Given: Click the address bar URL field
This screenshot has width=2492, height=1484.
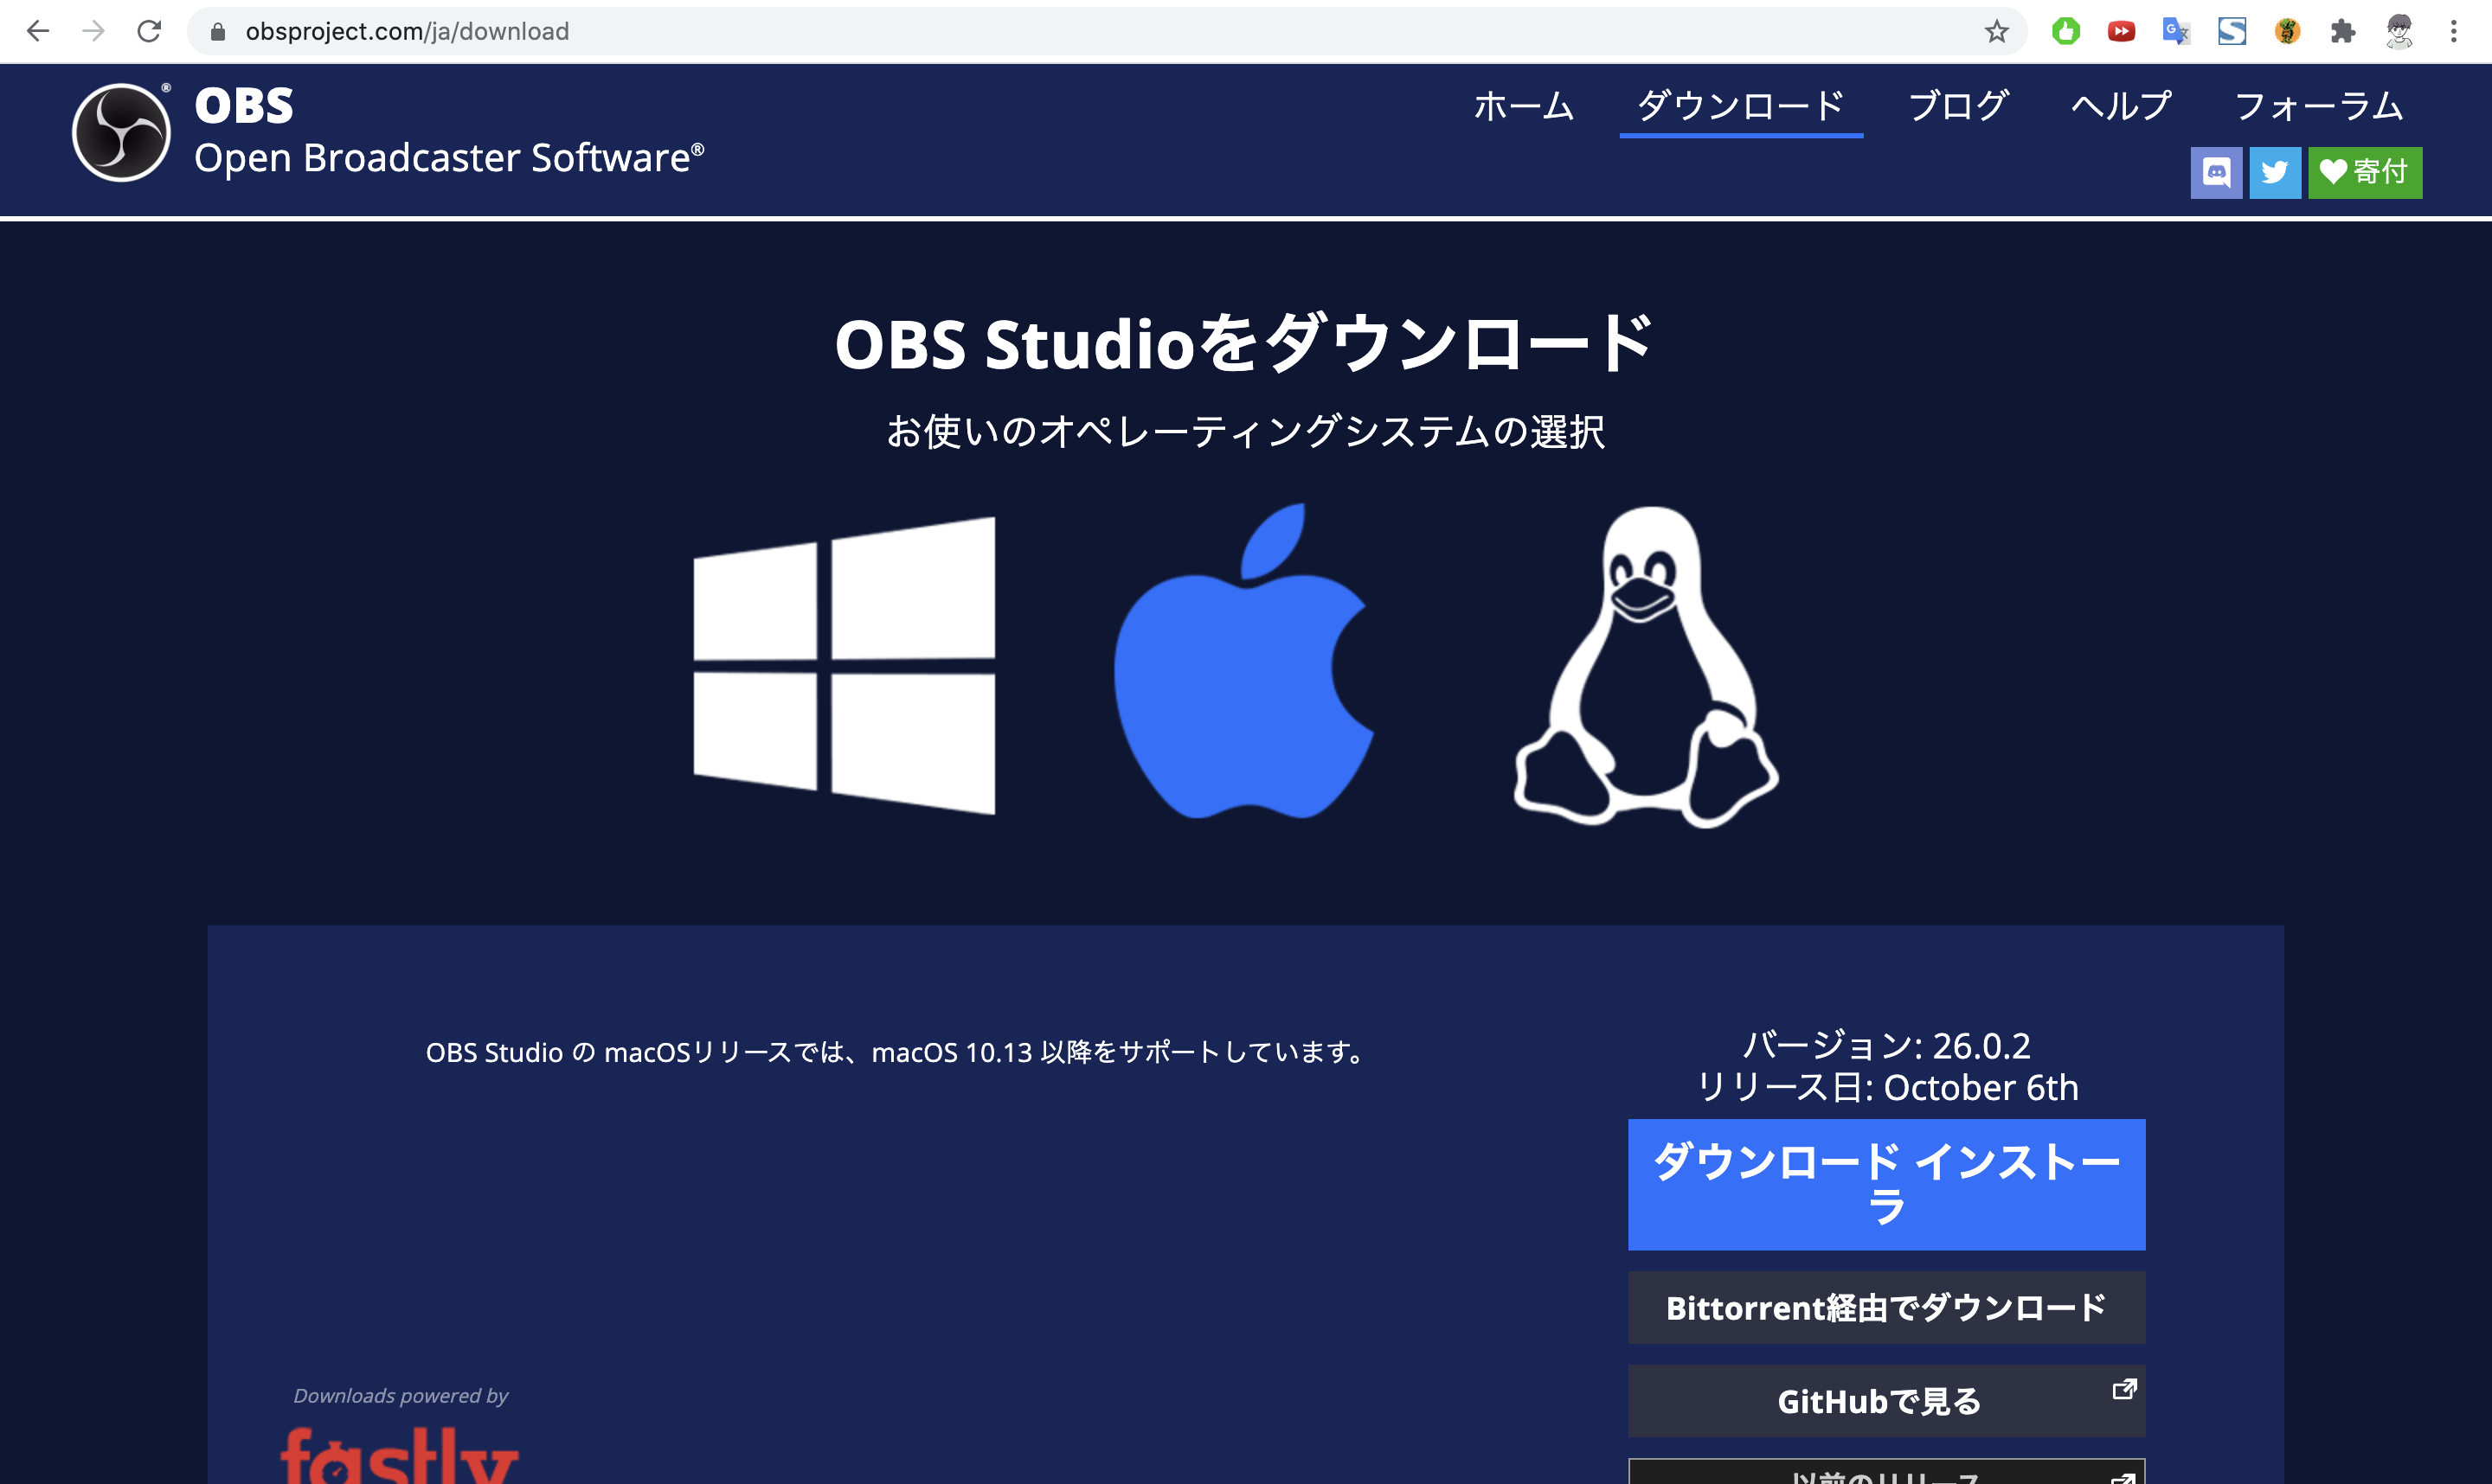Looking at the screenshot, I should (1106, 31).
